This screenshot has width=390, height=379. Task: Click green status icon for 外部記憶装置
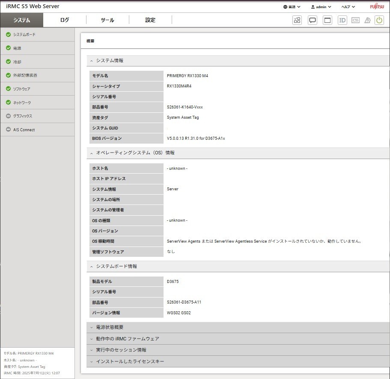pos(8,75)
